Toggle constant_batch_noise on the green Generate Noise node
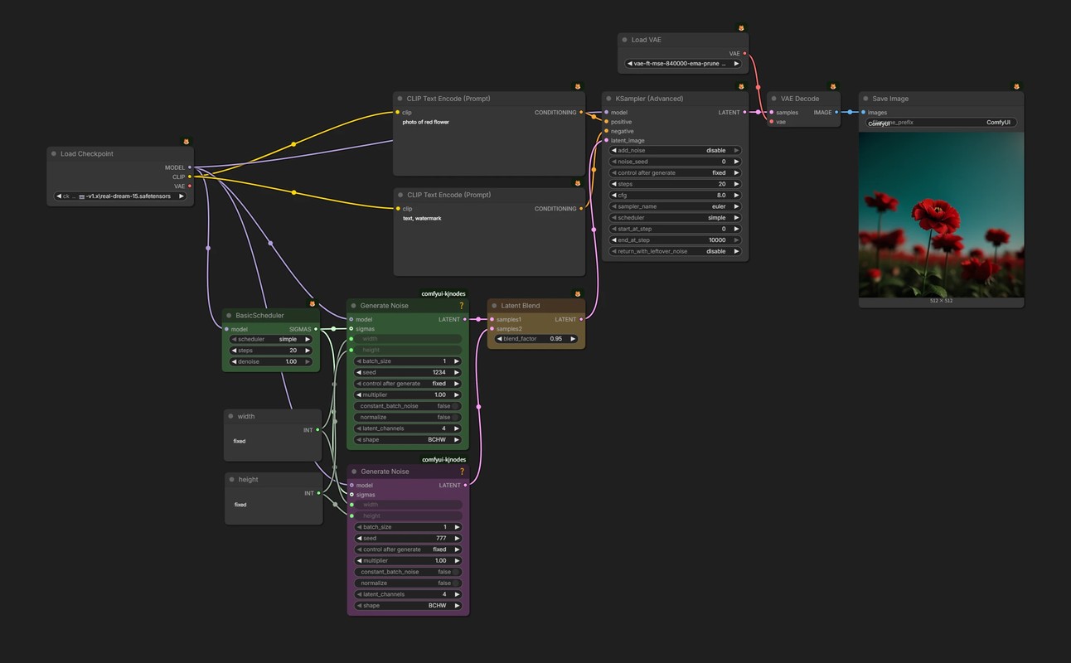1071x663 pixels. click(x=408, y=406)
